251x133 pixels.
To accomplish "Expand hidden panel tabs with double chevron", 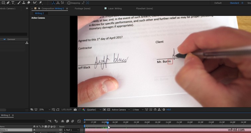I will pyautogui.click(x=27, y=9).
